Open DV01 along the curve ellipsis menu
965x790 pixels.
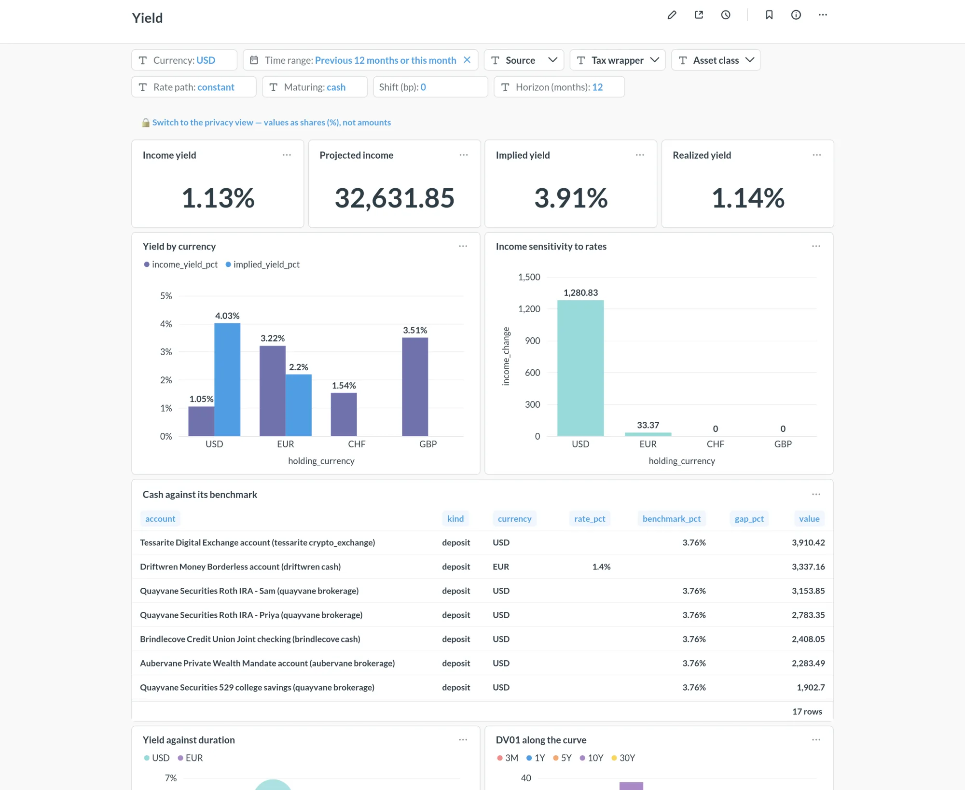(x=816, y=740)
